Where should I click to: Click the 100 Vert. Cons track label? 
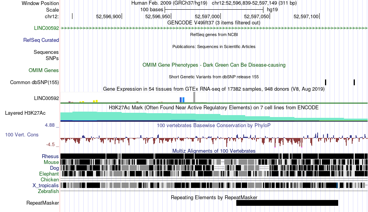click(x=22, y=135)
